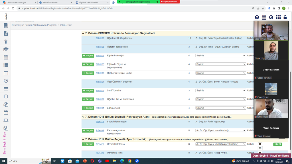This screenshot has height=164, width=292.
Task: Expand instructor dropdown for Sınıf Yönetimi
Action: click(x=220, y=91)
